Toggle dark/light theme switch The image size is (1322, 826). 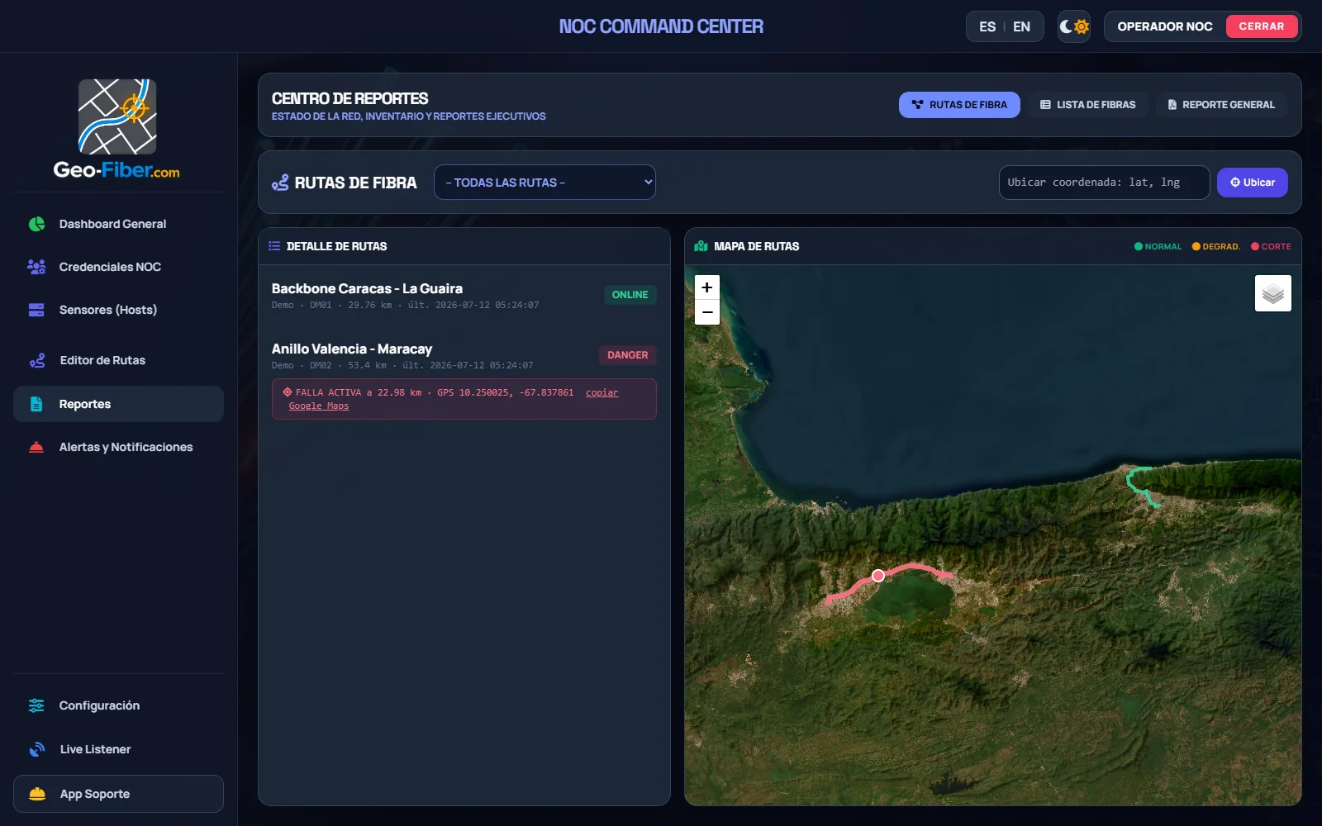(x=1074, y=26)
